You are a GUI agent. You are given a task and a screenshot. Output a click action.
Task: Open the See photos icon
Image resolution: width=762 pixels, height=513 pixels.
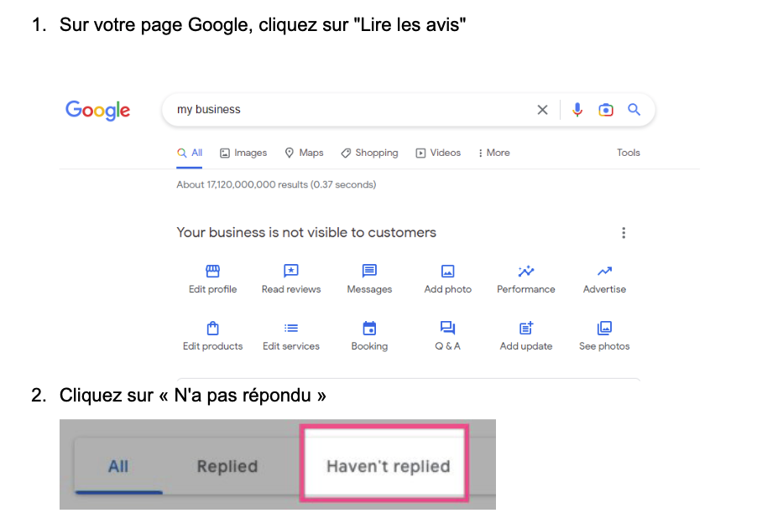point(604,328)
